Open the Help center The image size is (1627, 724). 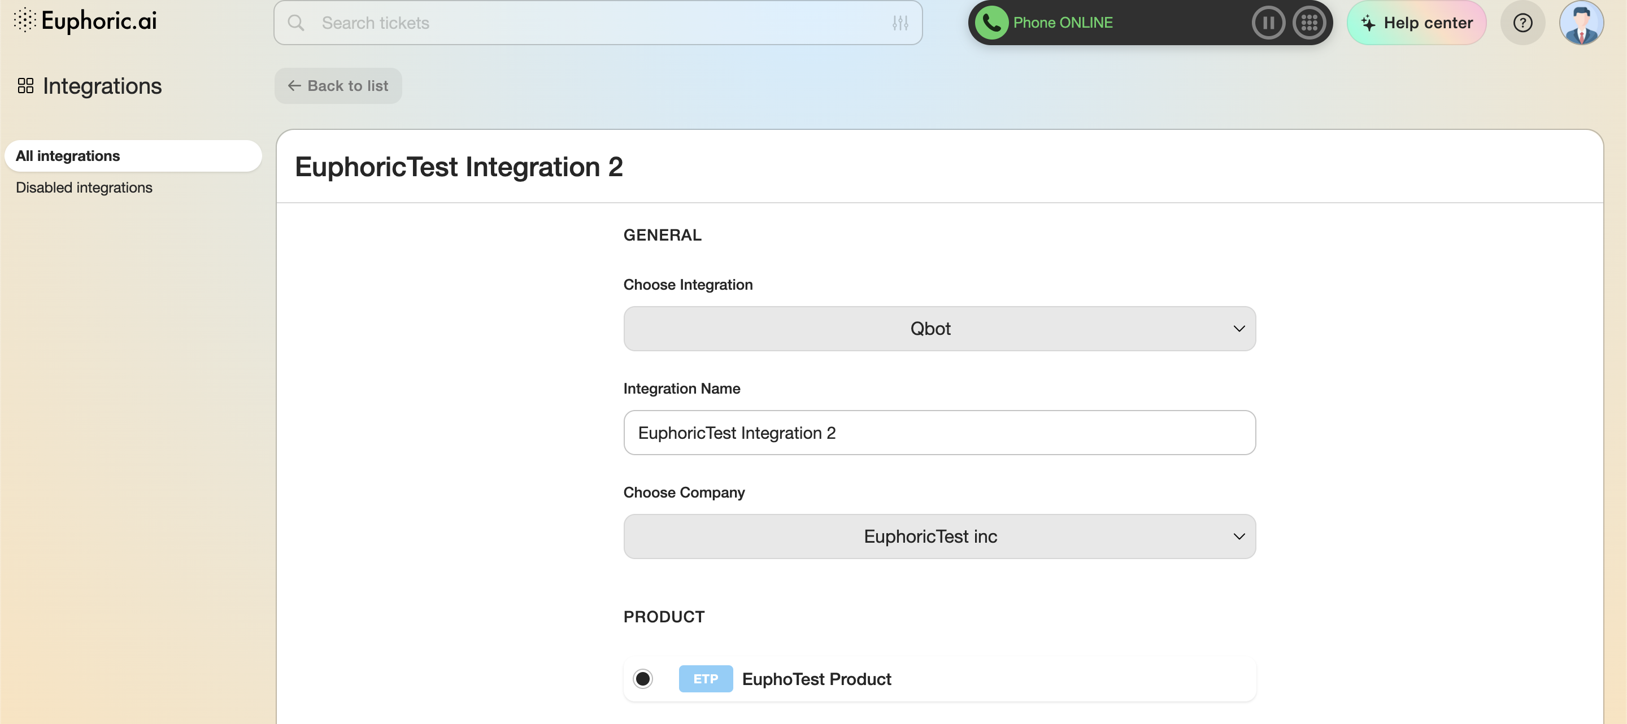pos(1416,23)
